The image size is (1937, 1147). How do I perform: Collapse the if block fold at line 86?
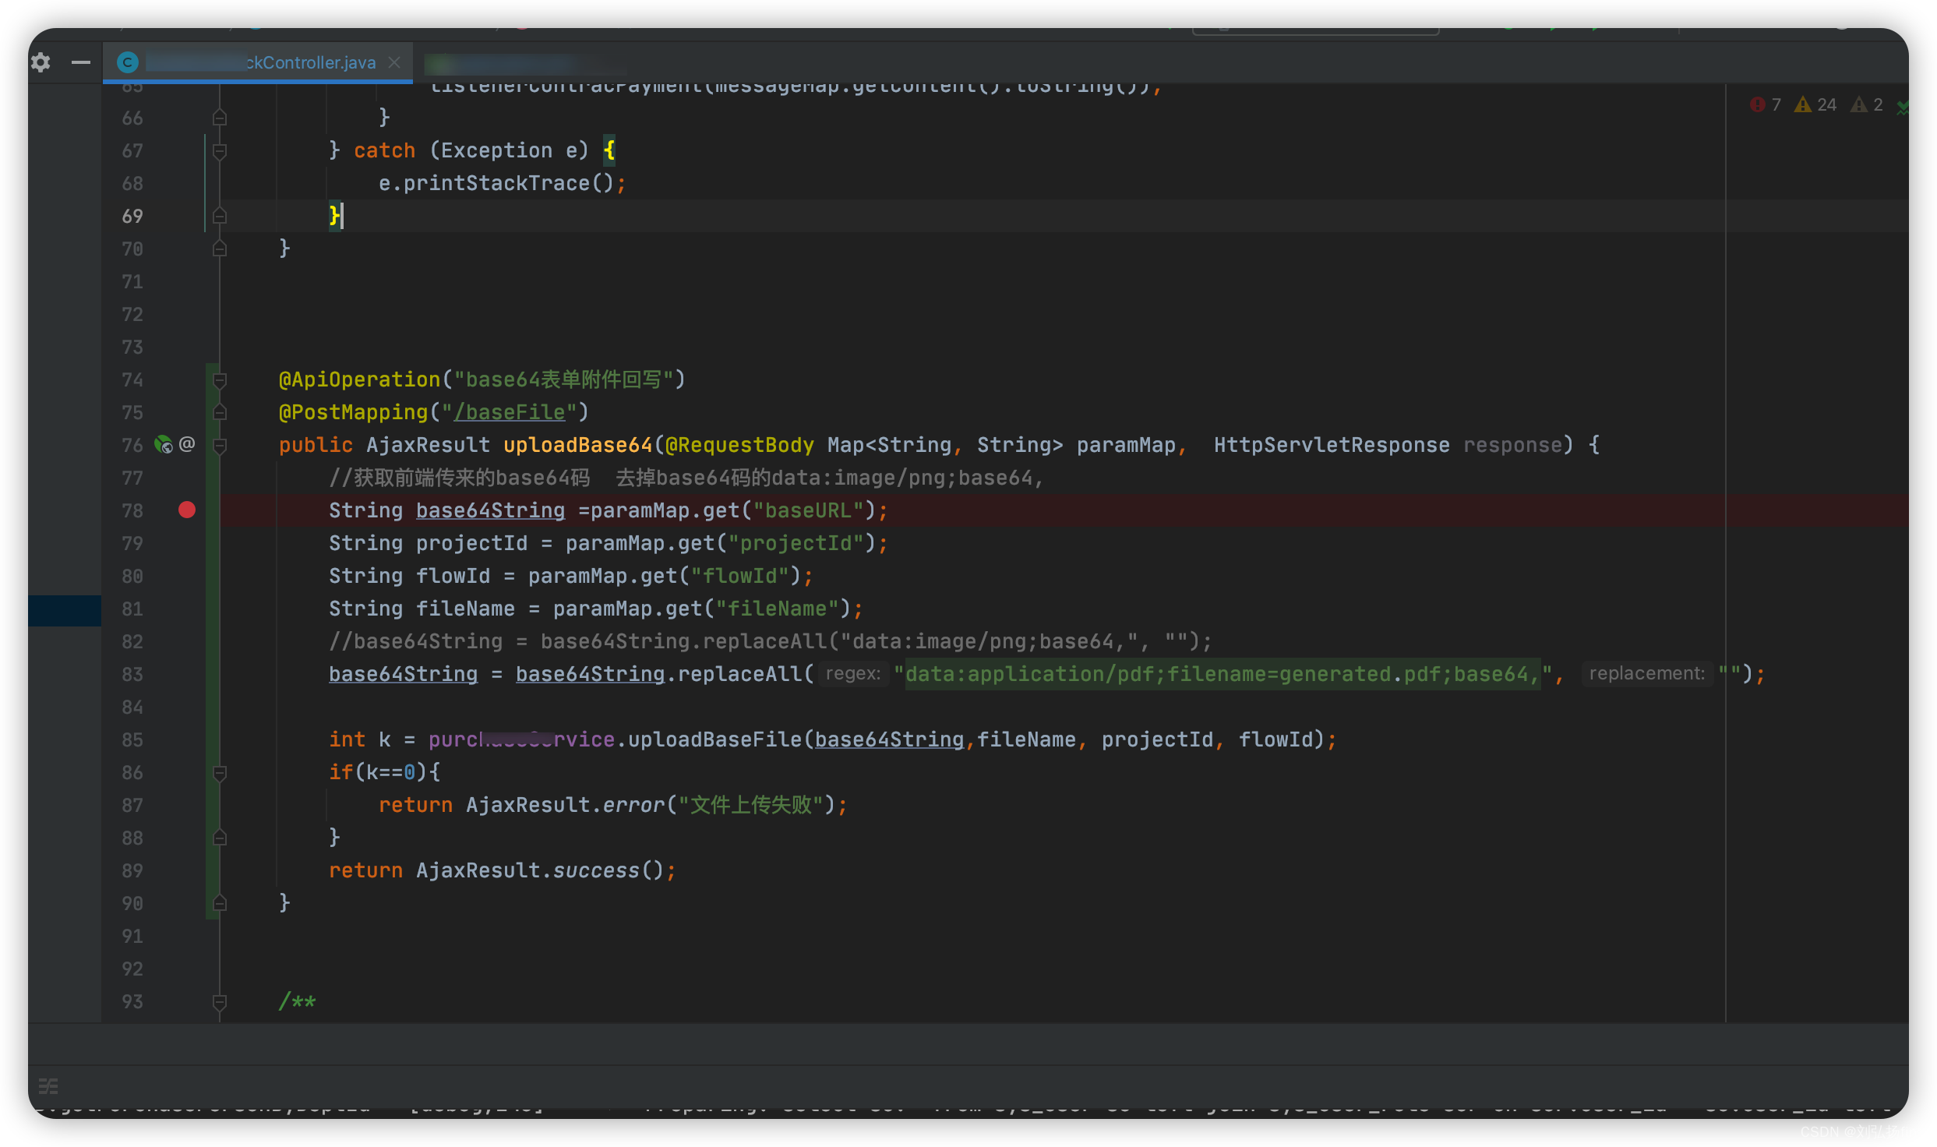(x=220, y=772)
